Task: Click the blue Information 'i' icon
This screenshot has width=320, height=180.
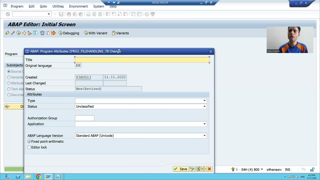Action: 35,33
